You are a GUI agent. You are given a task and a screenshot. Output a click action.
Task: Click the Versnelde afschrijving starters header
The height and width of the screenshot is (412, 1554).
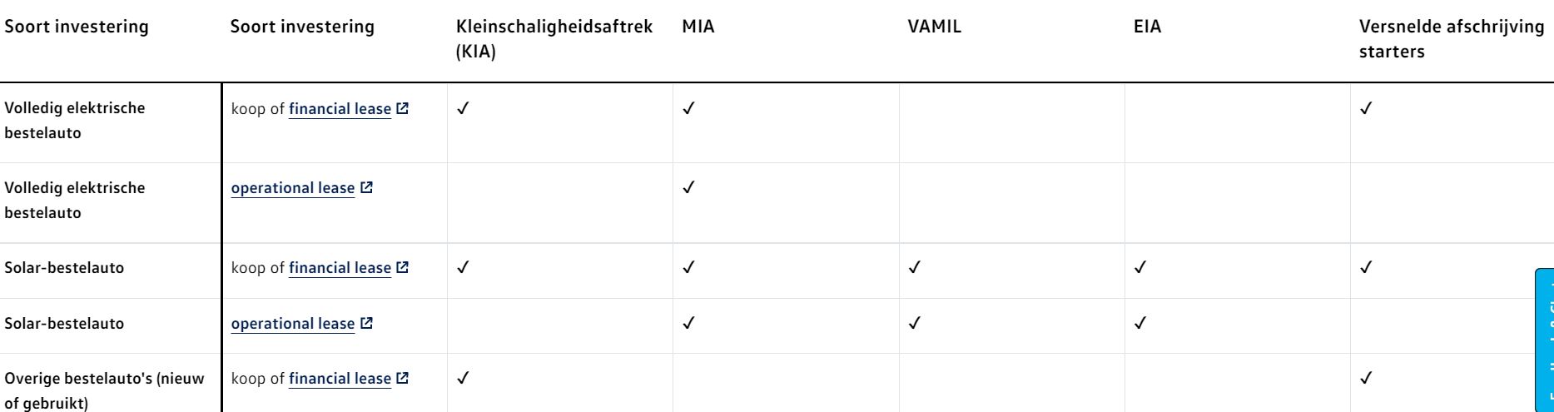click(x=1451, y=39)
